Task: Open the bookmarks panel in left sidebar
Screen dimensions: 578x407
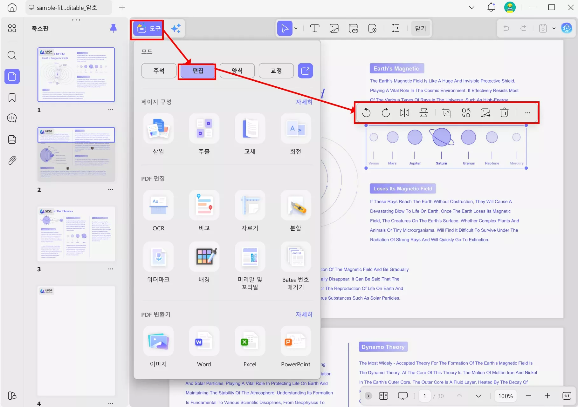Action: click(12, 98)
